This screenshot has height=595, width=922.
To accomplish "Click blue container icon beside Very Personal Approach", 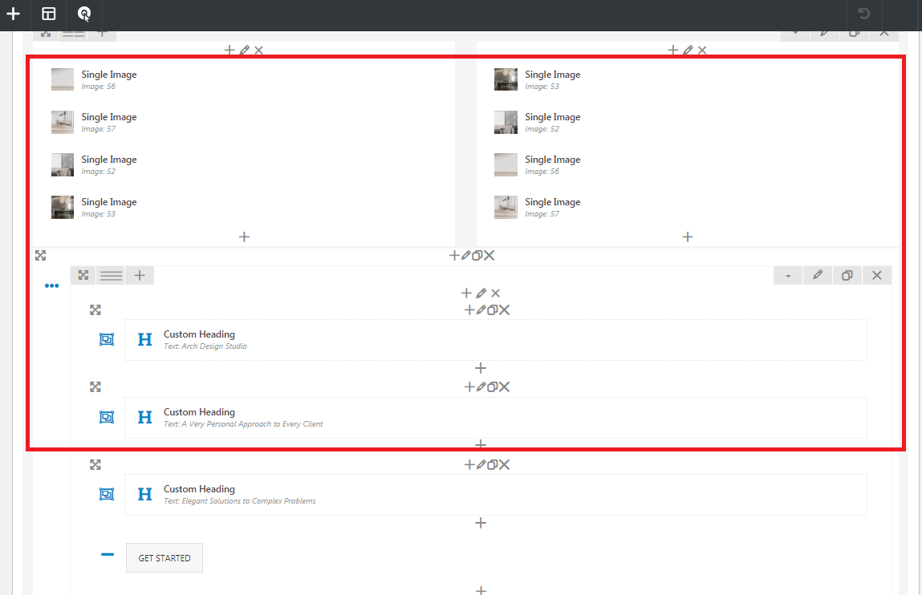I will (x=107, y=417).
